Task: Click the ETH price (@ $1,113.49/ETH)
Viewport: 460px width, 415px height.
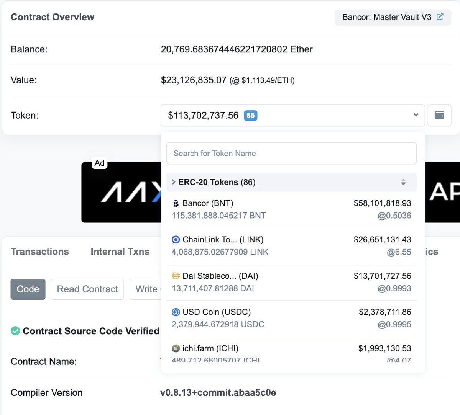Action: tap(262, 80)
